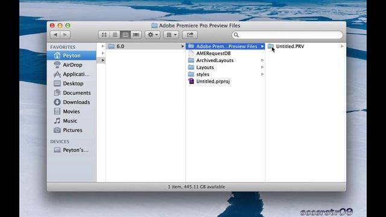Image resolution: width=386 pixels, height=217 pixels.
Task: Click the Documents sidebar icon
Action: (57, 93)
